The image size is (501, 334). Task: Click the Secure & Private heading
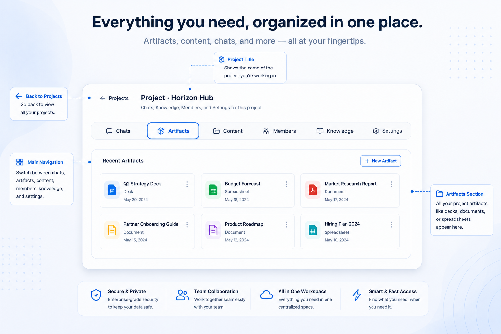pyautogui.click(x=127, y=292)
